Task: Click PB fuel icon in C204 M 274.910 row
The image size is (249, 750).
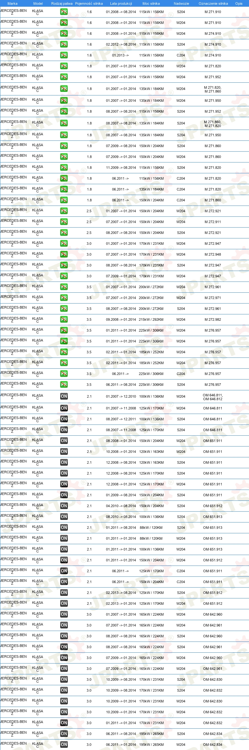Action: coord(64,55)
